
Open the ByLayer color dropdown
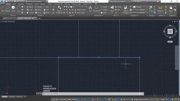[x=141, y=7]
